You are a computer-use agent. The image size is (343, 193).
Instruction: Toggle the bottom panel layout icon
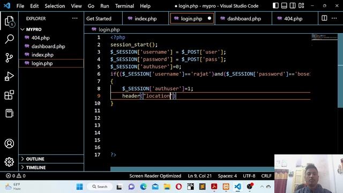(x=284, y=6)
